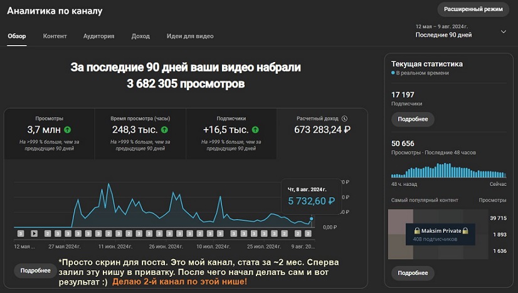
Task: Click Подробнее under the 17 197 subscribers count
Action: [x=412, y=120]
